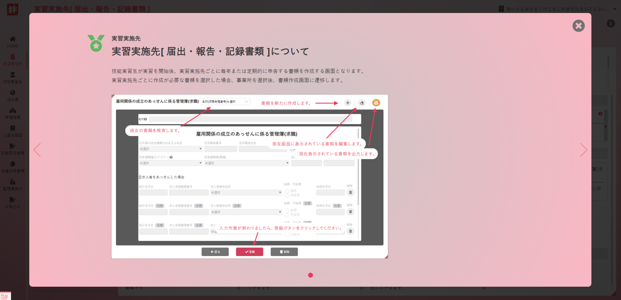Click the 登録 register button
The image size is (621, 300).
point(250,252)
